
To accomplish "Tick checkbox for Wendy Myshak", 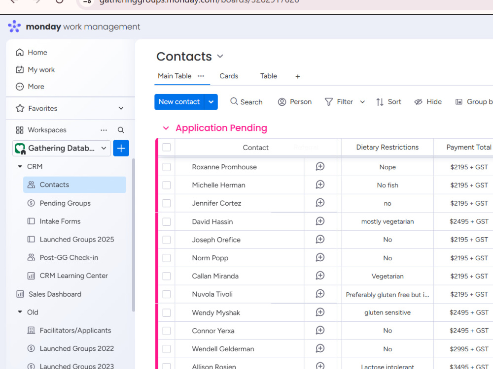I will point(167,312).
